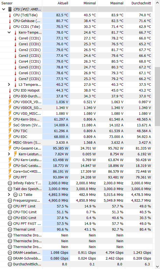Click thermometer icon beside Core4 (CCD1)

(15, 62)
